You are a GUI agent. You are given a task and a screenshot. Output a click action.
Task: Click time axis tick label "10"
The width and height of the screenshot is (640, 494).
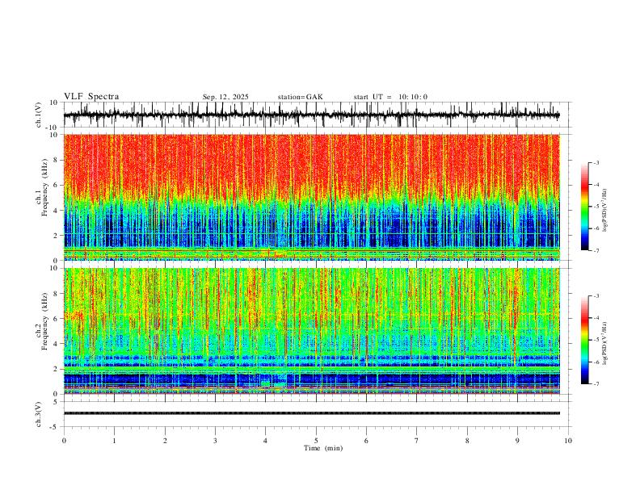click(568, 441)
